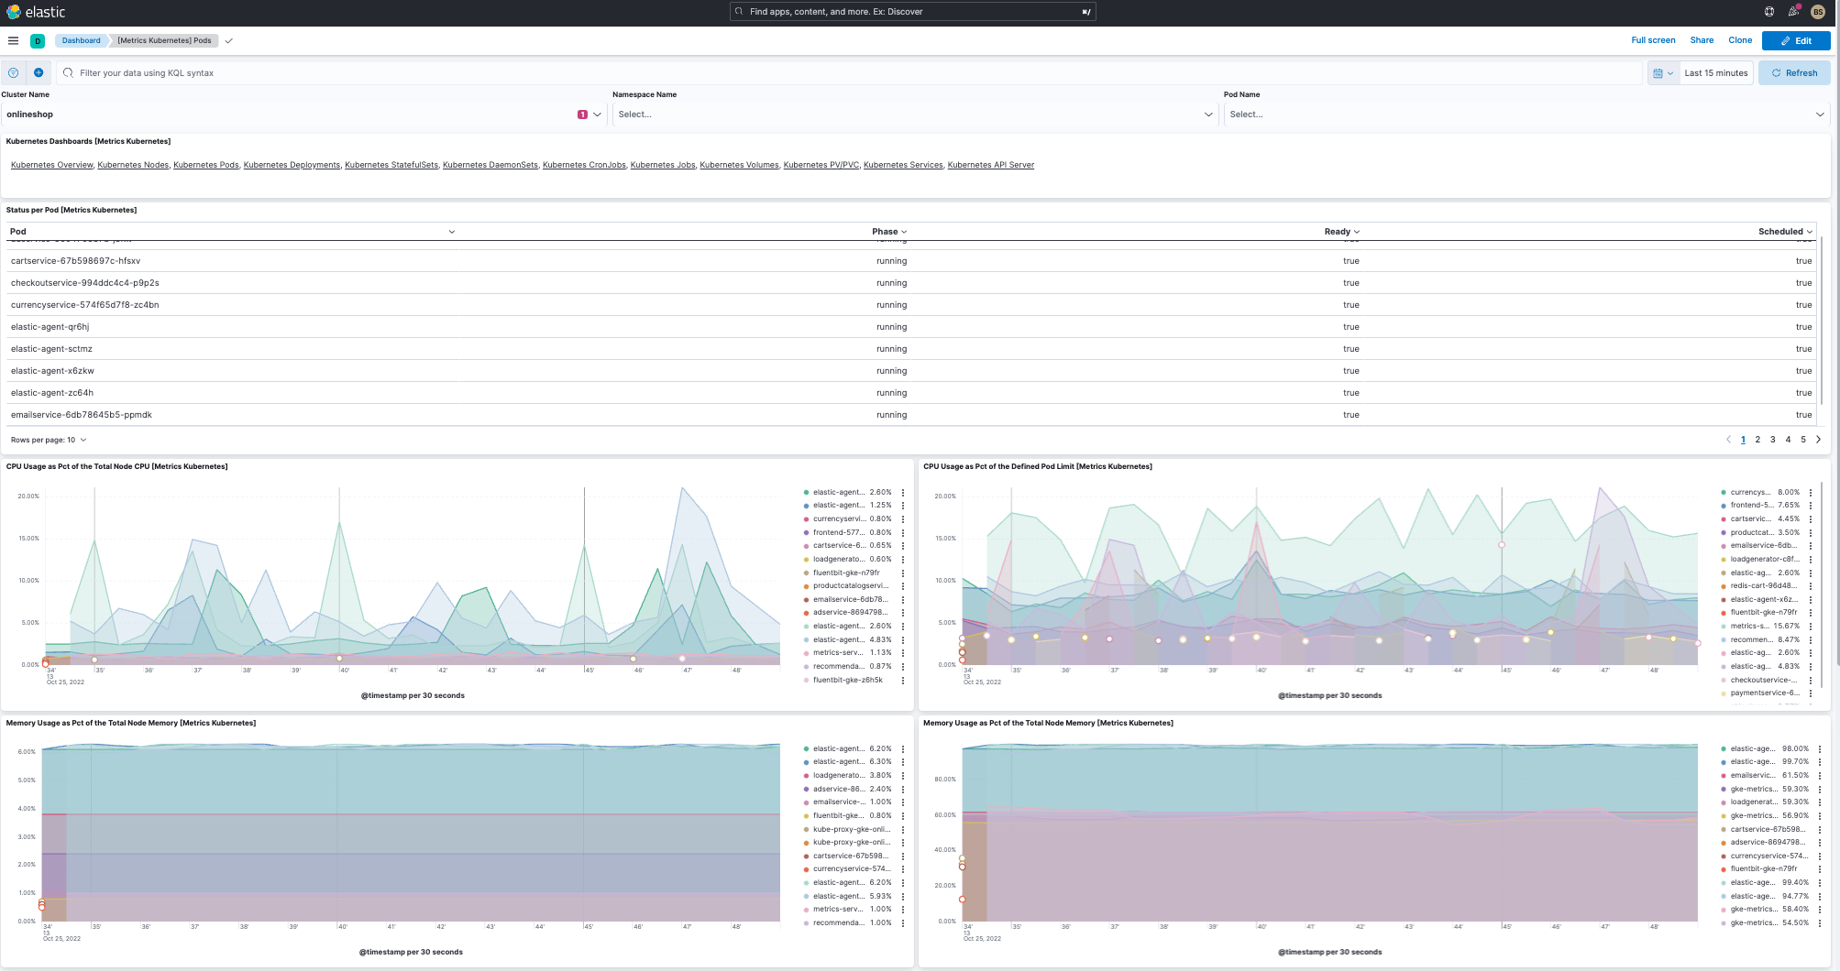This screenshot has height=971, width=1840.
Task: Open the calendar quick date menu
Action: coord(1662,73)
